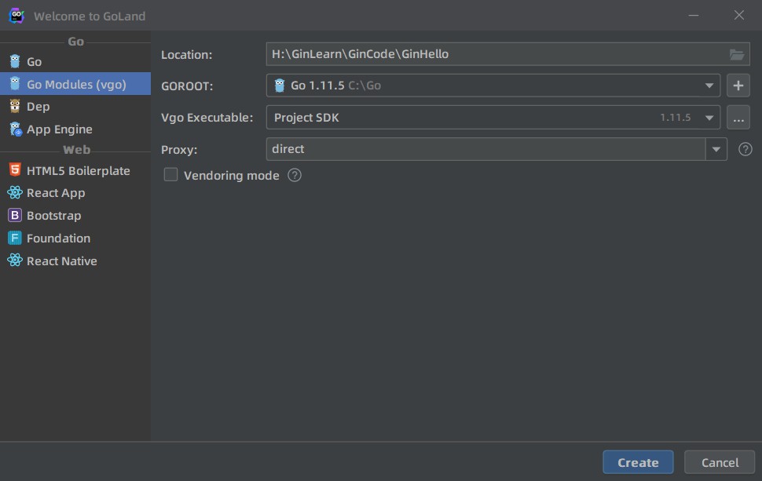The image size is (762, 481).
Task: Choose Dep project type in list
Action: [38, 107]
